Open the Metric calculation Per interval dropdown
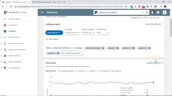The height and width of the screenshot is (96, 172). pyautogui.click(x=88, y=33)
